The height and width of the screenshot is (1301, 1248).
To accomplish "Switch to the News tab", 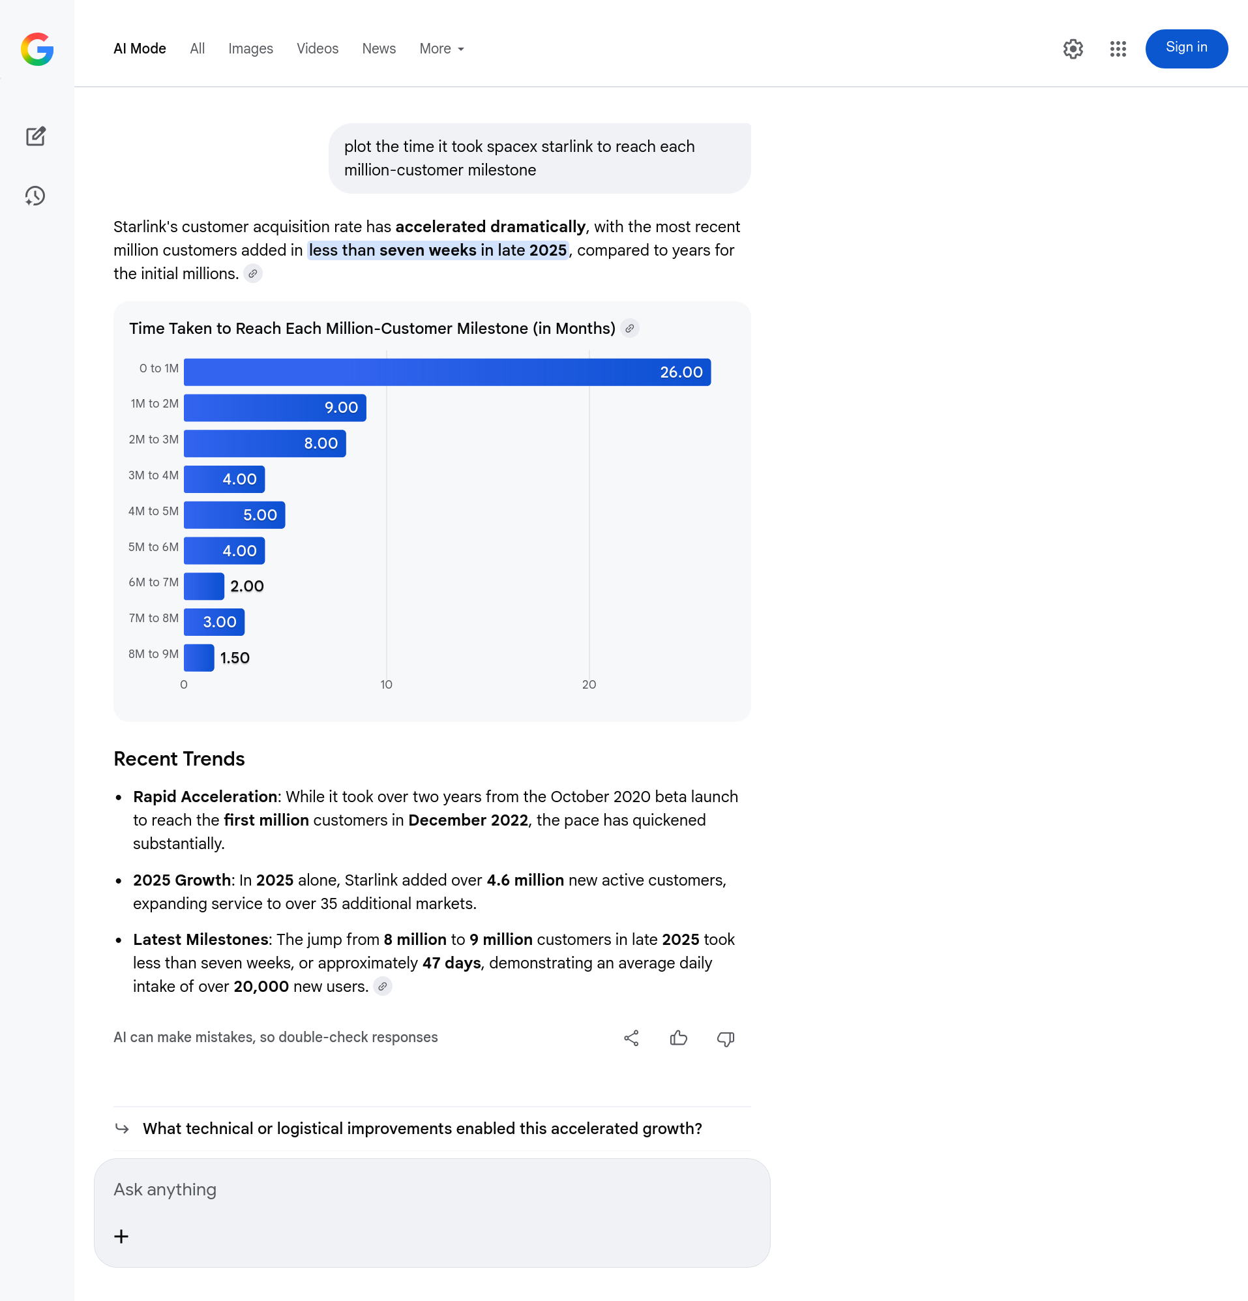I will 378,49.
